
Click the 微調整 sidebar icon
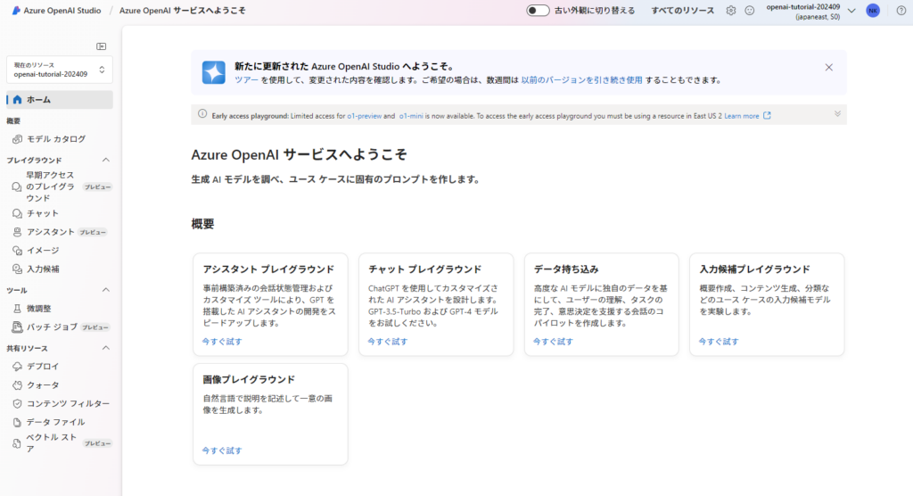click(x=18, y=309)
